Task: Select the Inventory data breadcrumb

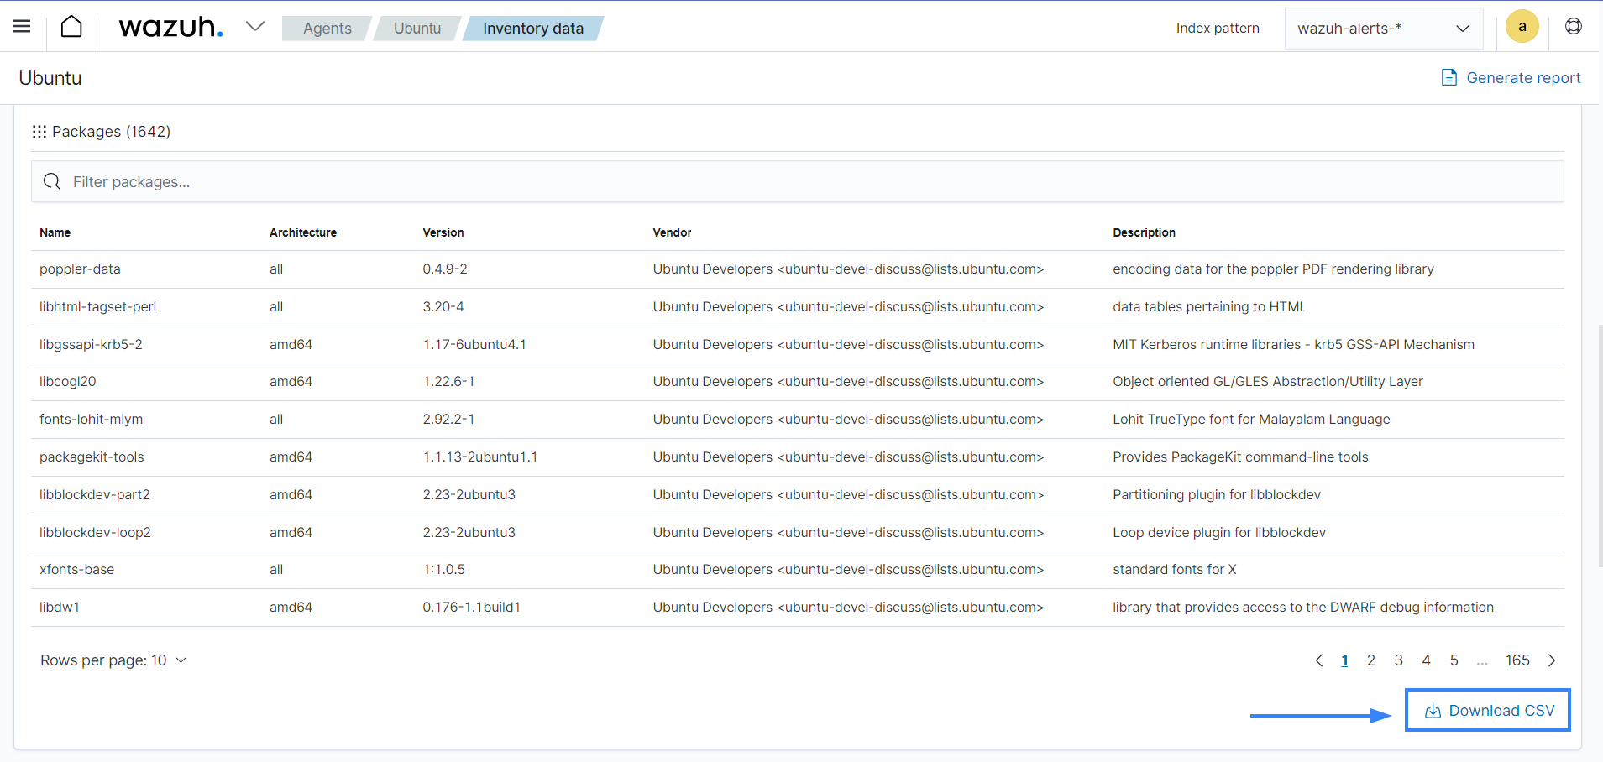Action: click(x=533, y=29)
